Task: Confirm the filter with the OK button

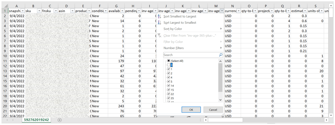Action: [191, 110]
